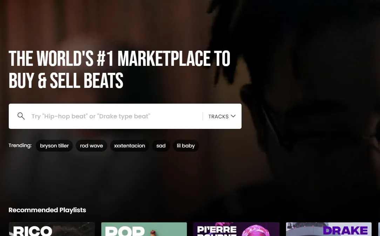Image resolution: width=380 pixels, height=236 pixels.
Task: Select the rod wave trending tag
Action: pyautogui.click(x=91, y=146)
